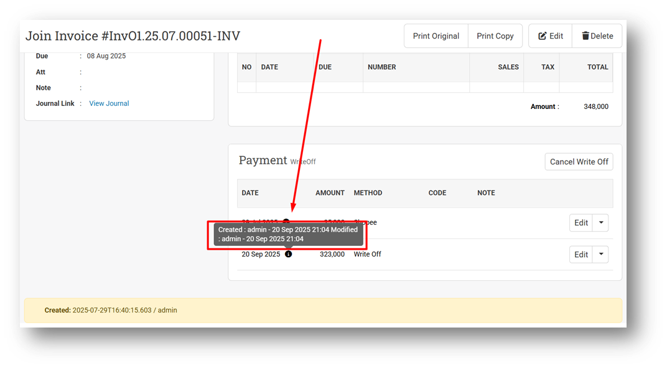Select the due date 08 Aug 2025
667x368 pixels.
click(x=106, y=56)
